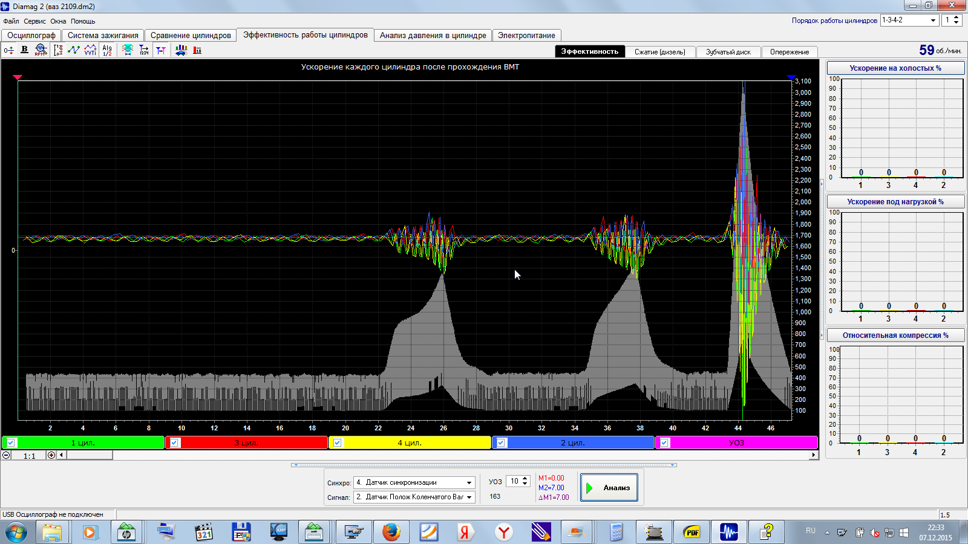The height and width of the screenshot is (544, 968).
Task: Click the Diamag oscilloscope taskbar icon
Action: [729, 533]
